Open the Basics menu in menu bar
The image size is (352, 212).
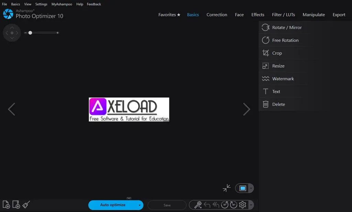click(x=15, y=4)
